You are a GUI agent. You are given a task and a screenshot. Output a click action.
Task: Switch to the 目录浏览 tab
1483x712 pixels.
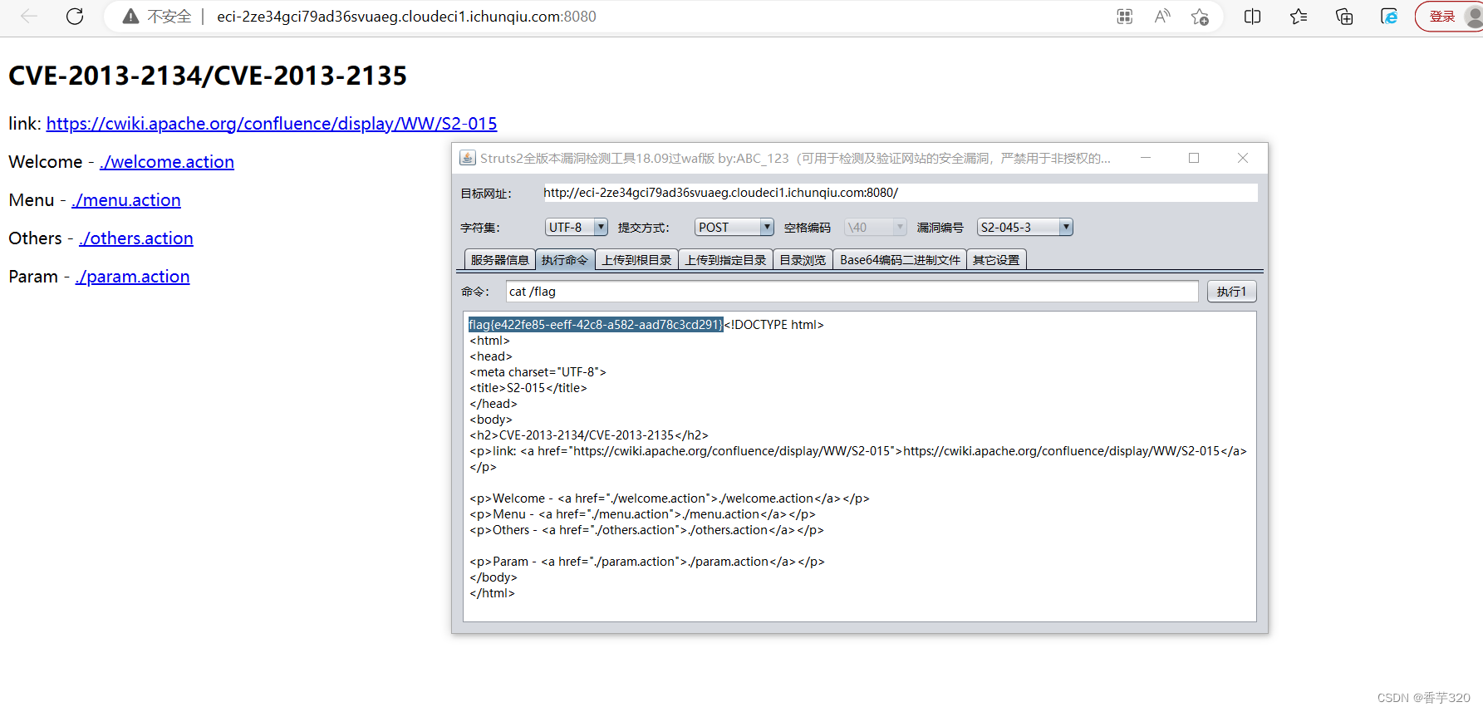pyautogui.click(x=803, y=260)
